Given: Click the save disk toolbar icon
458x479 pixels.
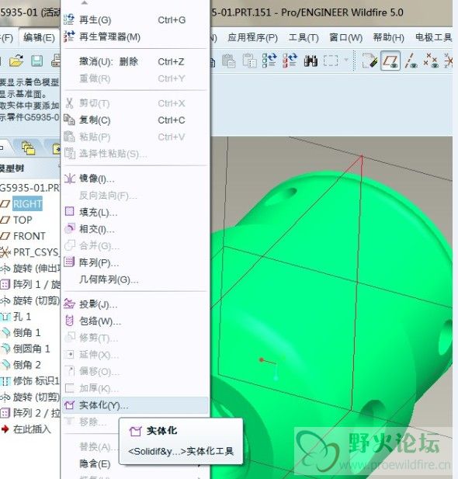Looking at the screenshot, I should point(37,61).
